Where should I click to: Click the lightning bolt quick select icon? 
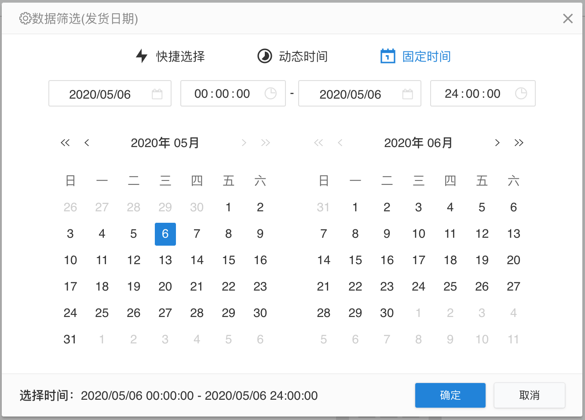pyautogui.click(x=142, y=56)
